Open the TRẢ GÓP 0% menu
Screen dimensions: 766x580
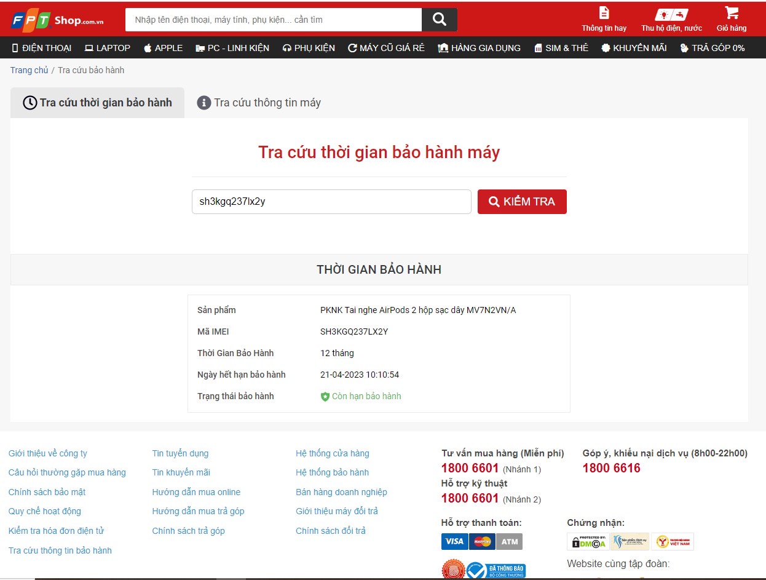tap(712, 48)
